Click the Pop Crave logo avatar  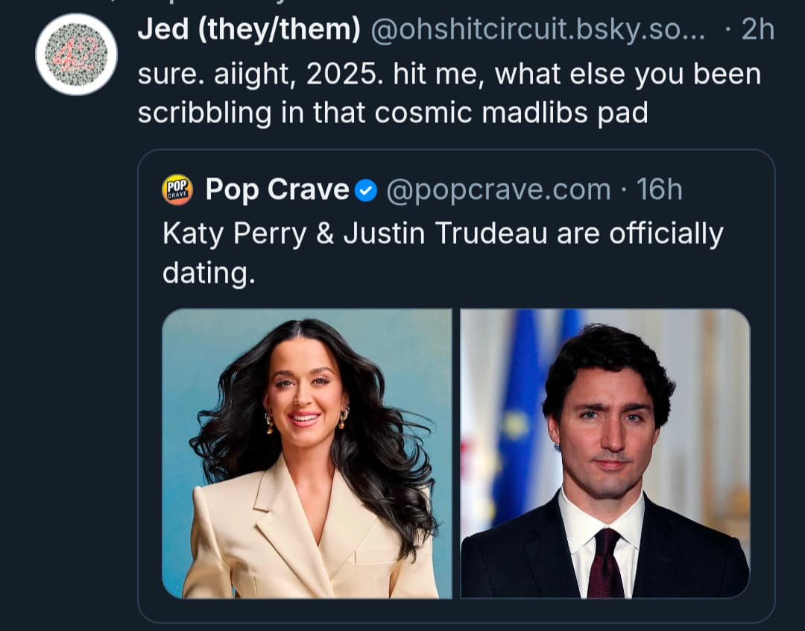pos(177,189)
